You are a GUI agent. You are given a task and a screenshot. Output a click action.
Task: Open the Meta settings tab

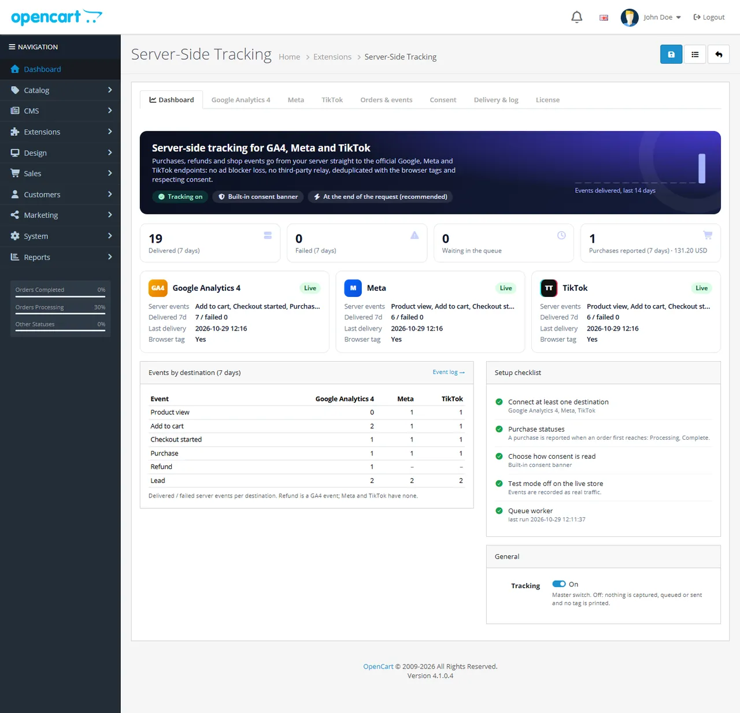pyautogui.click(x=296, y=100)
